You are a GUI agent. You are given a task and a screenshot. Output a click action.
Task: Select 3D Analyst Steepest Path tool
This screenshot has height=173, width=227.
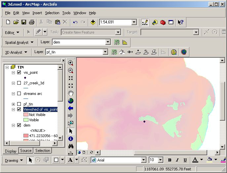(x=122, y=52)
